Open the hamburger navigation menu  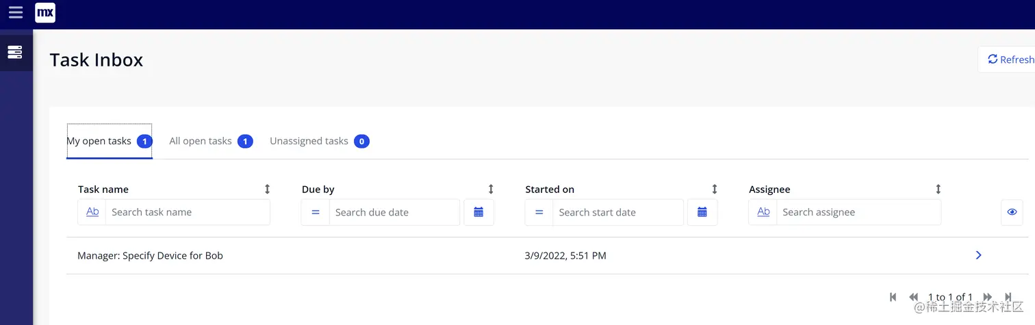15,12
